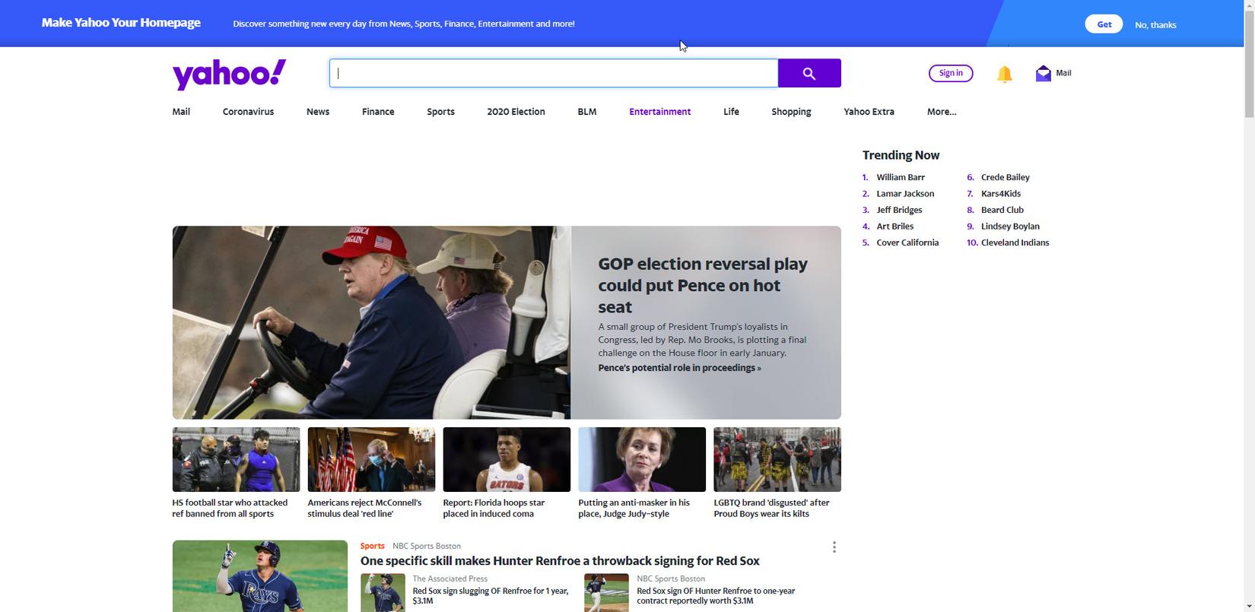The height and width of the screenshot is (612, 1255).
Task: Go to the BLM section
Action: coord(587,112)
